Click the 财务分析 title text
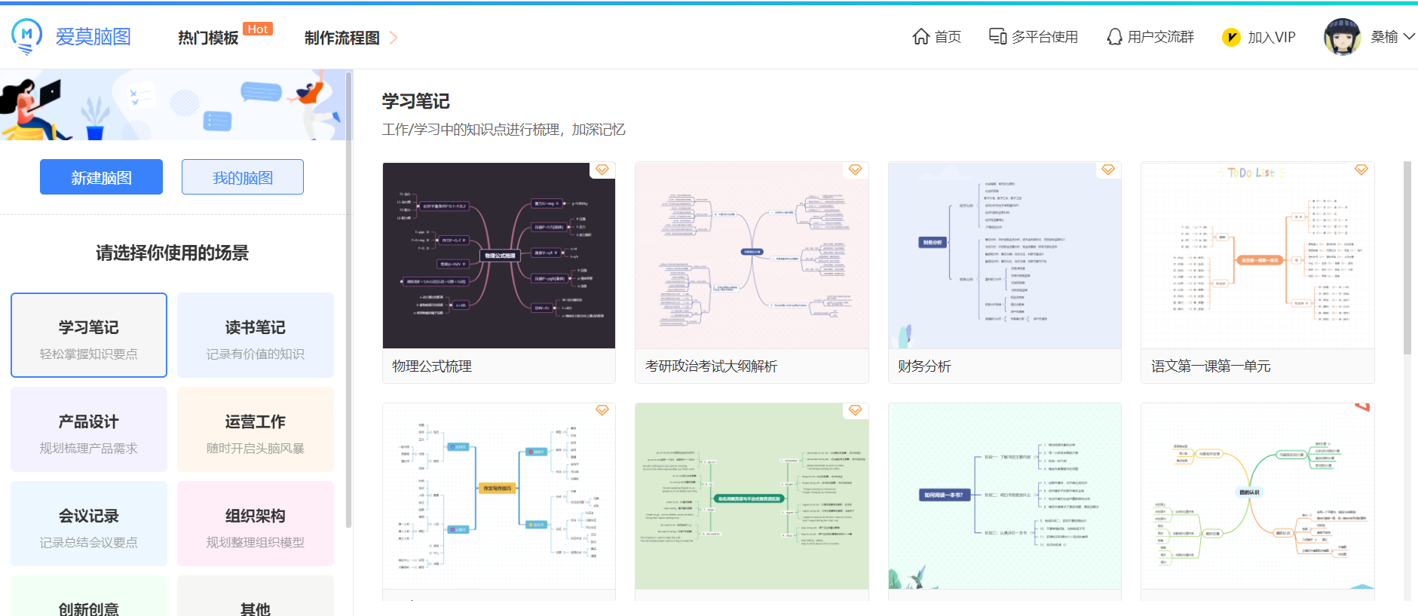Image resolution: width=1418 pixels, height=616 pixels. pos(924,366)
